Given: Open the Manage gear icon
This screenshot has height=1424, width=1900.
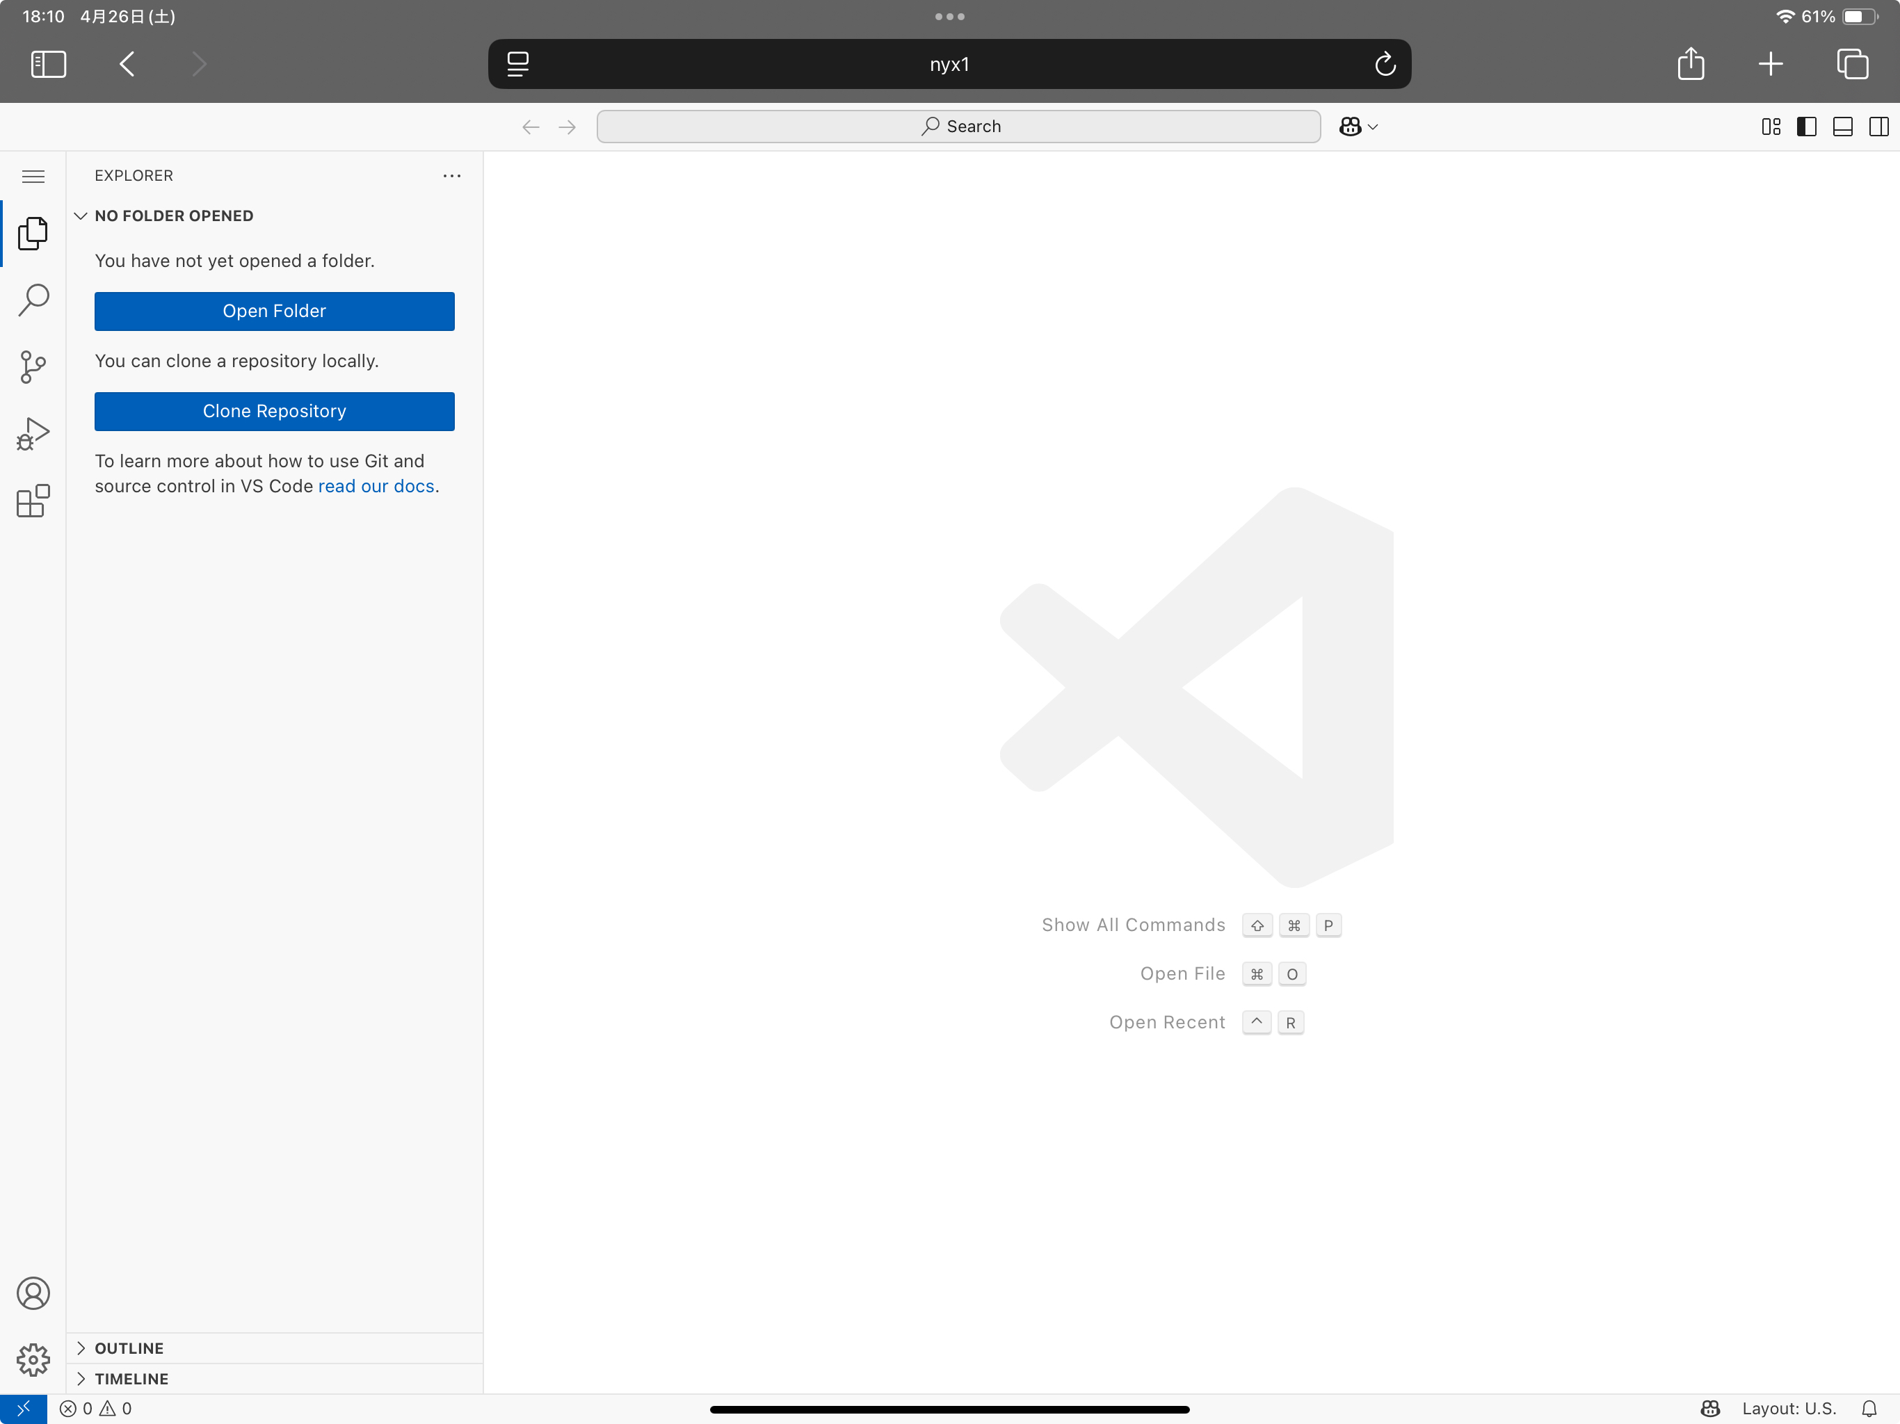Looking at the screenshot, I should 33,1361.
